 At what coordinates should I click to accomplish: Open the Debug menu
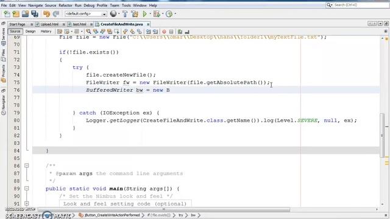pyautogui.click(x=89, y=5)
